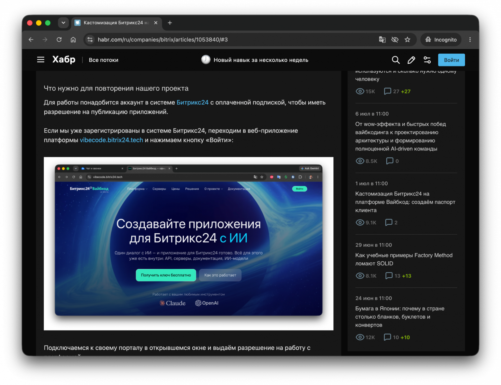This screenshot has width=501, height=385.
Task: Go back with the browser back arrow
Action: pyautogui.click(x=31, y=40)
